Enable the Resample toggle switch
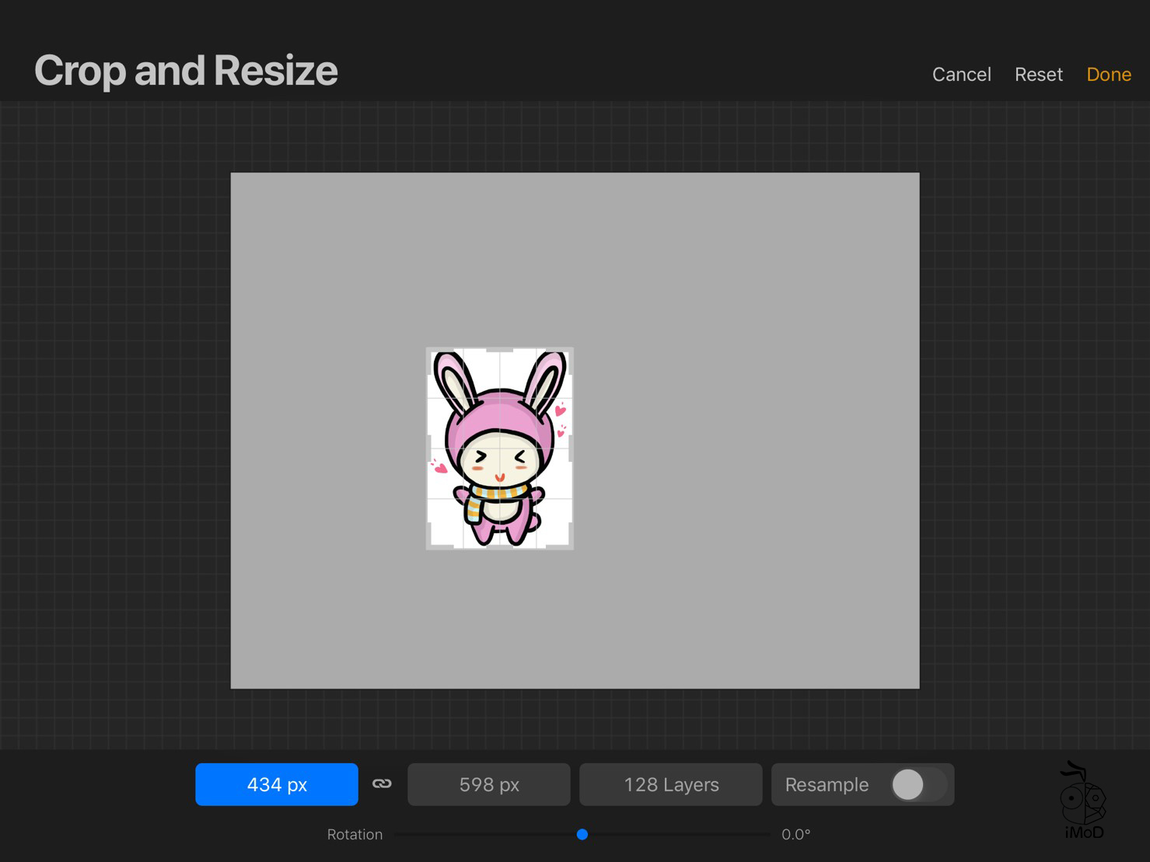The width and height of the screenshot is (1150, 862). pyautogui.click(x=918, y=784)
